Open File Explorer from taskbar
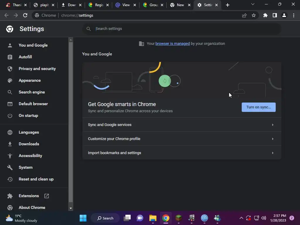300x225 pixels. click(x=153, y=218)
